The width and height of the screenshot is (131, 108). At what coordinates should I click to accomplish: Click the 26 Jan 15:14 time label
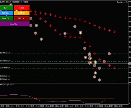pos(10,106)
